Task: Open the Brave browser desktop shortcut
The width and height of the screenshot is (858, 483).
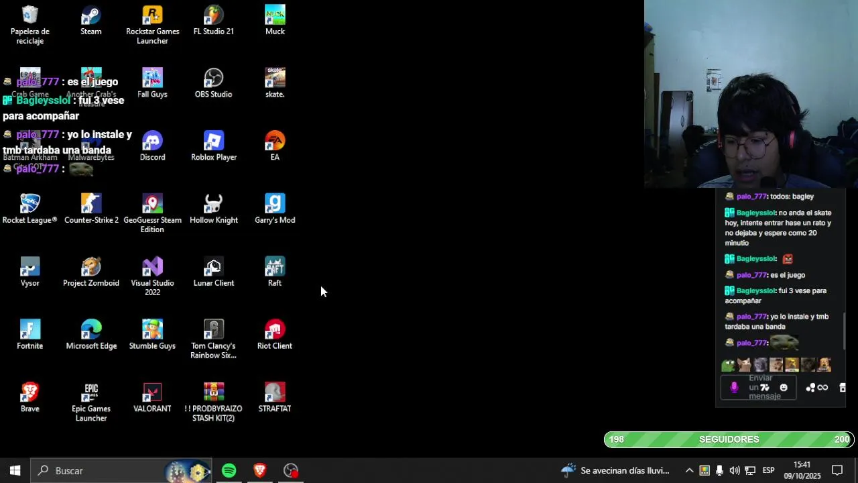Action: pyautogui.click(x=30, y=398)
